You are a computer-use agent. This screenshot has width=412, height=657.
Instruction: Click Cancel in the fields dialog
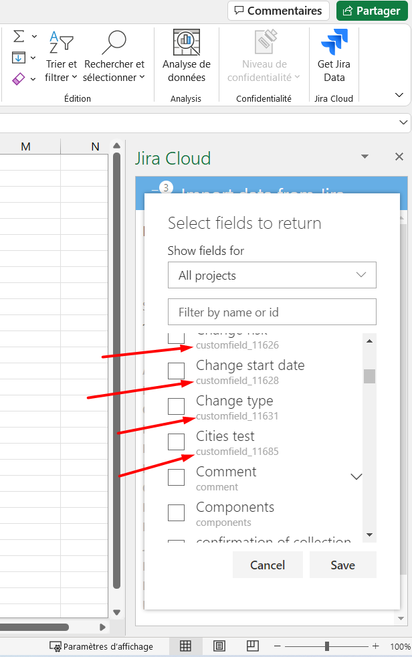point(268,565)
